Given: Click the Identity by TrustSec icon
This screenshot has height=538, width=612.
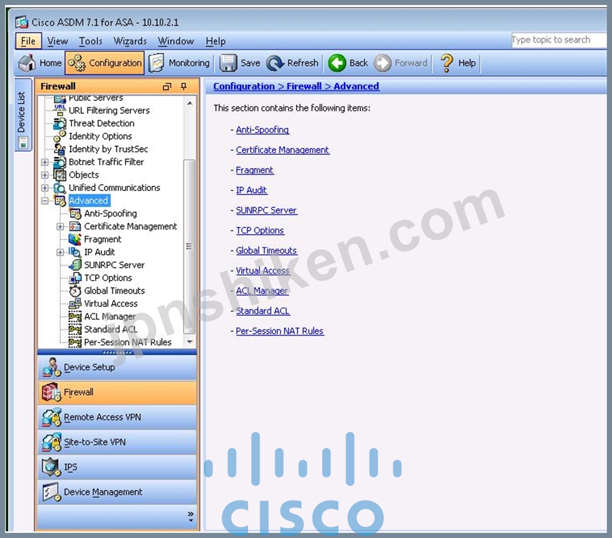Looking at the screenshot, I should coord(60,149).
